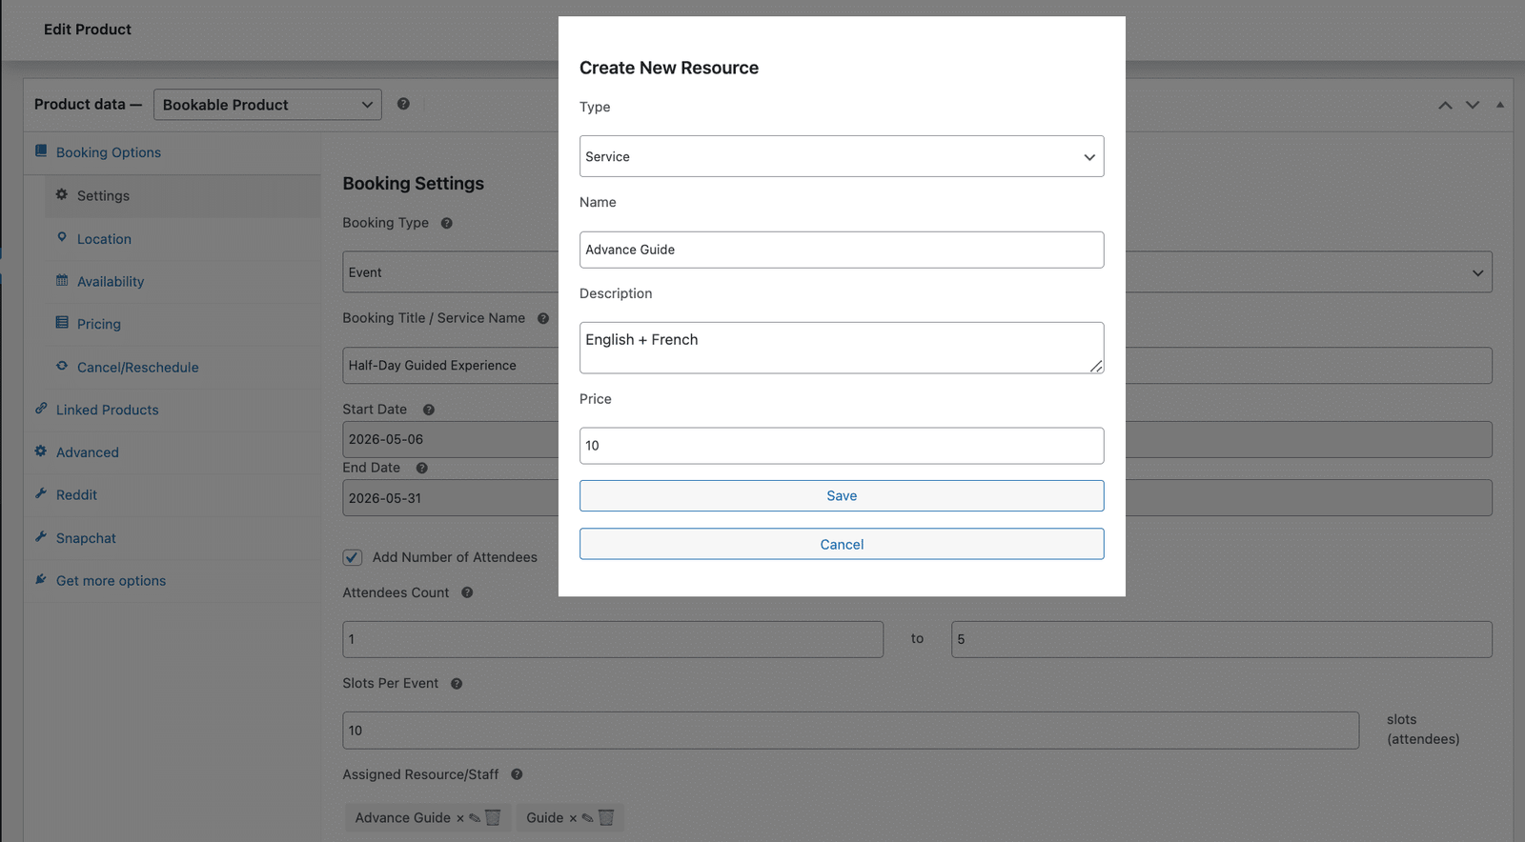The height and width of the screenshot is (842, 1525).
Task: Open the Pricing sub-tab
Action: (99, 324)
